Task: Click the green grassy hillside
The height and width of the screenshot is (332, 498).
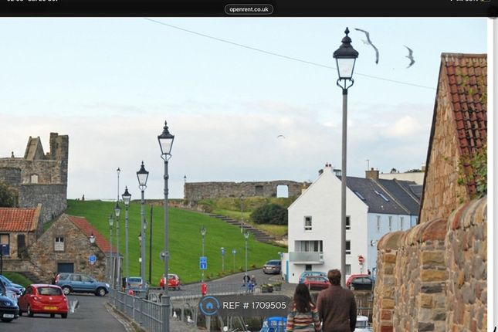Action: pyautogui.click(x=178, y=232)
